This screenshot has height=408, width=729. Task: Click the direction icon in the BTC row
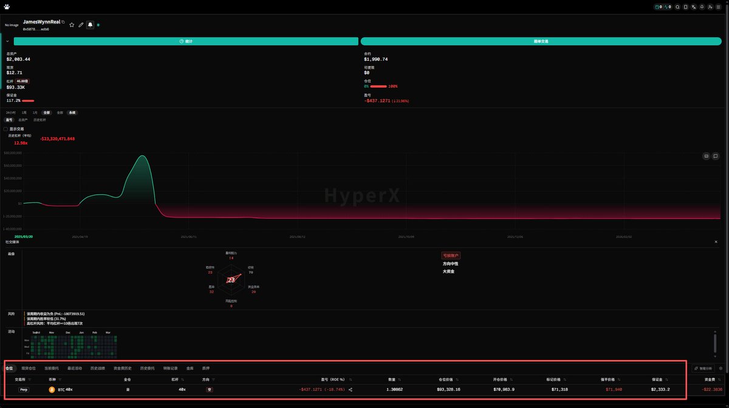(x=210, y=390)
